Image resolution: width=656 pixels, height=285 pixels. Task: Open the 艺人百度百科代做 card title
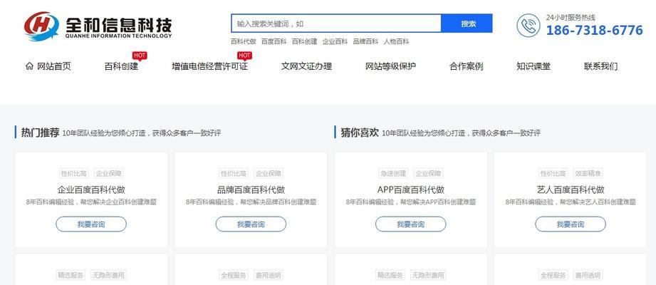pyautogui.click(x=571, y=190)
